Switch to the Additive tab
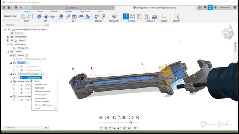Viewport: 239px width, 134px height. (54, 12)
